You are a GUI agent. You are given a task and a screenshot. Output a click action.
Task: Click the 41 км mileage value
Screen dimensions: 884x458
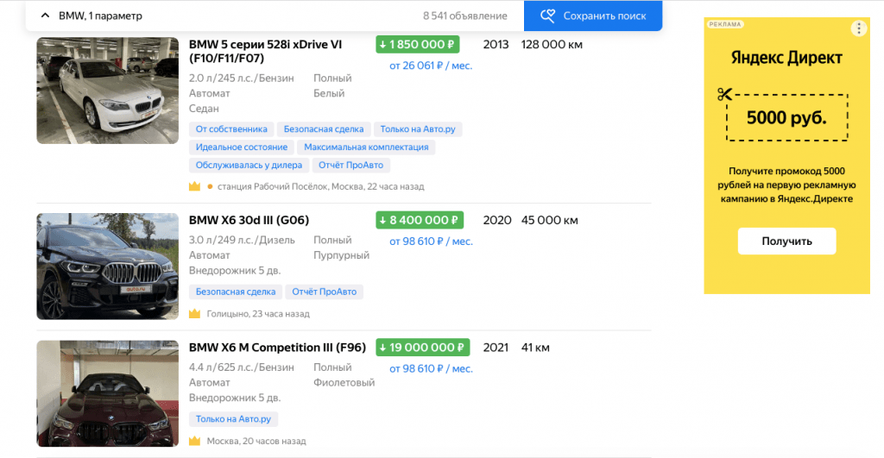tap(535, 348)
